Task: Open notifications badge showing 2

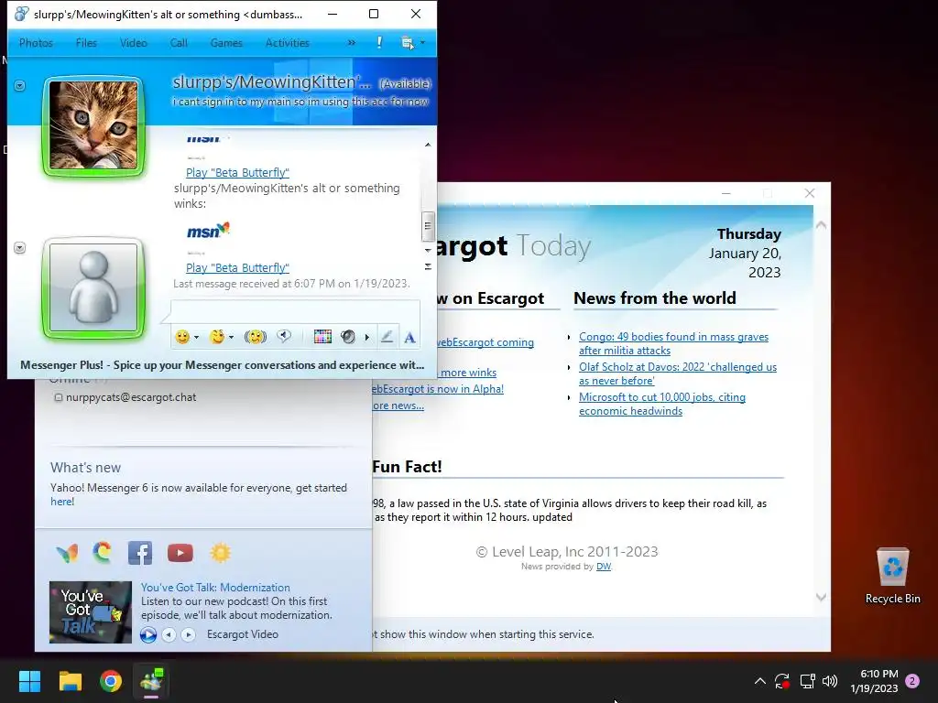Action: [912, 681]
